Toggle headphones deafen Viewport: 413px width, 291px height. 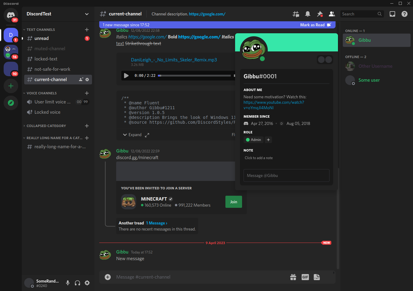(77, 283)
